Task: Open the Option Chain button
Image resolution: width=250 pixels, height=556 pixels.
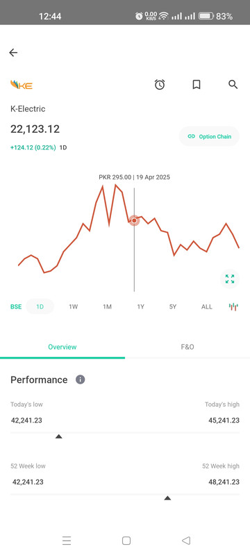Action: pos(209,136)
